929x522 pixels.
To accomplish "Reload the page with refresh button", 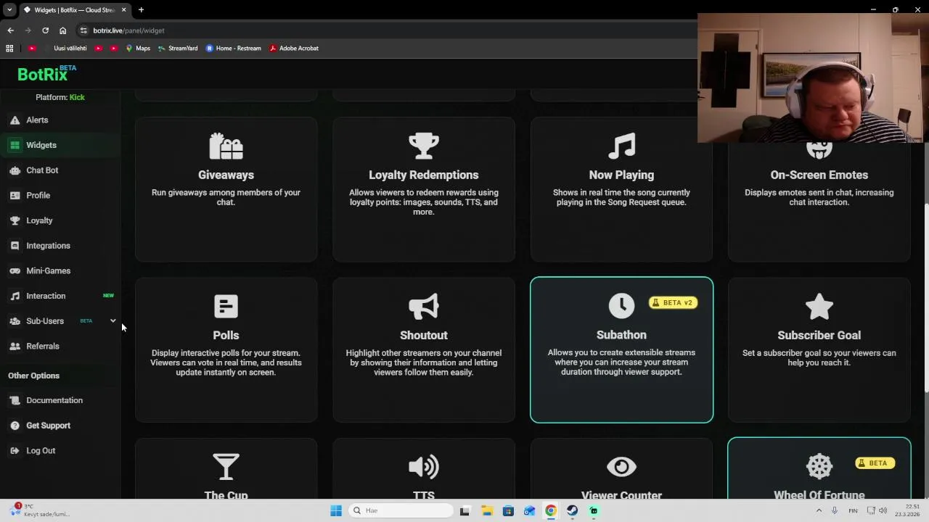I will click(x=45, y=30).
